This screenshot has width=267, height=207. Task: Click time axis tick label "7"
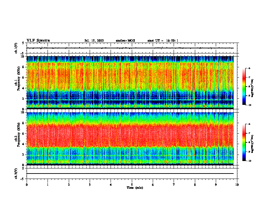pos(174,185)
